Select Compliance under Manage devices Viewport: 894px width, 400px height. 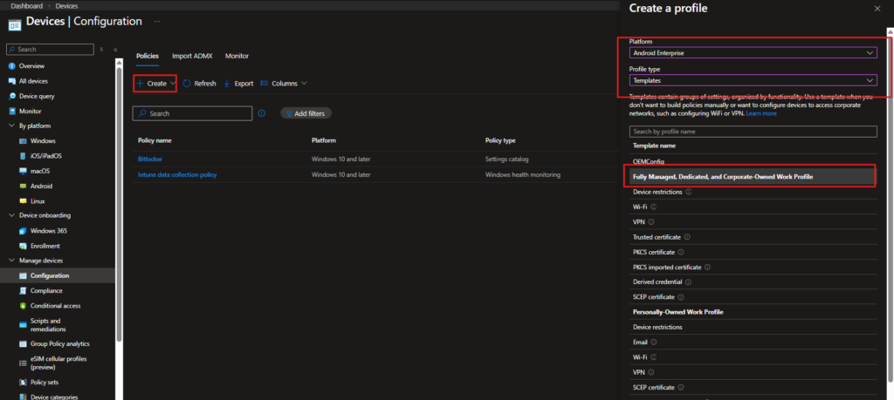[x=46, y=290]
